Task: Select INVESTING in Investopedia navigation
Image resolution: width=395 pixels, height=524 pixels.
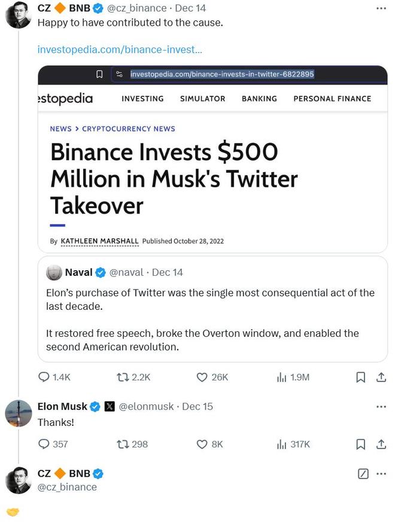Action: tap(142, 99)
